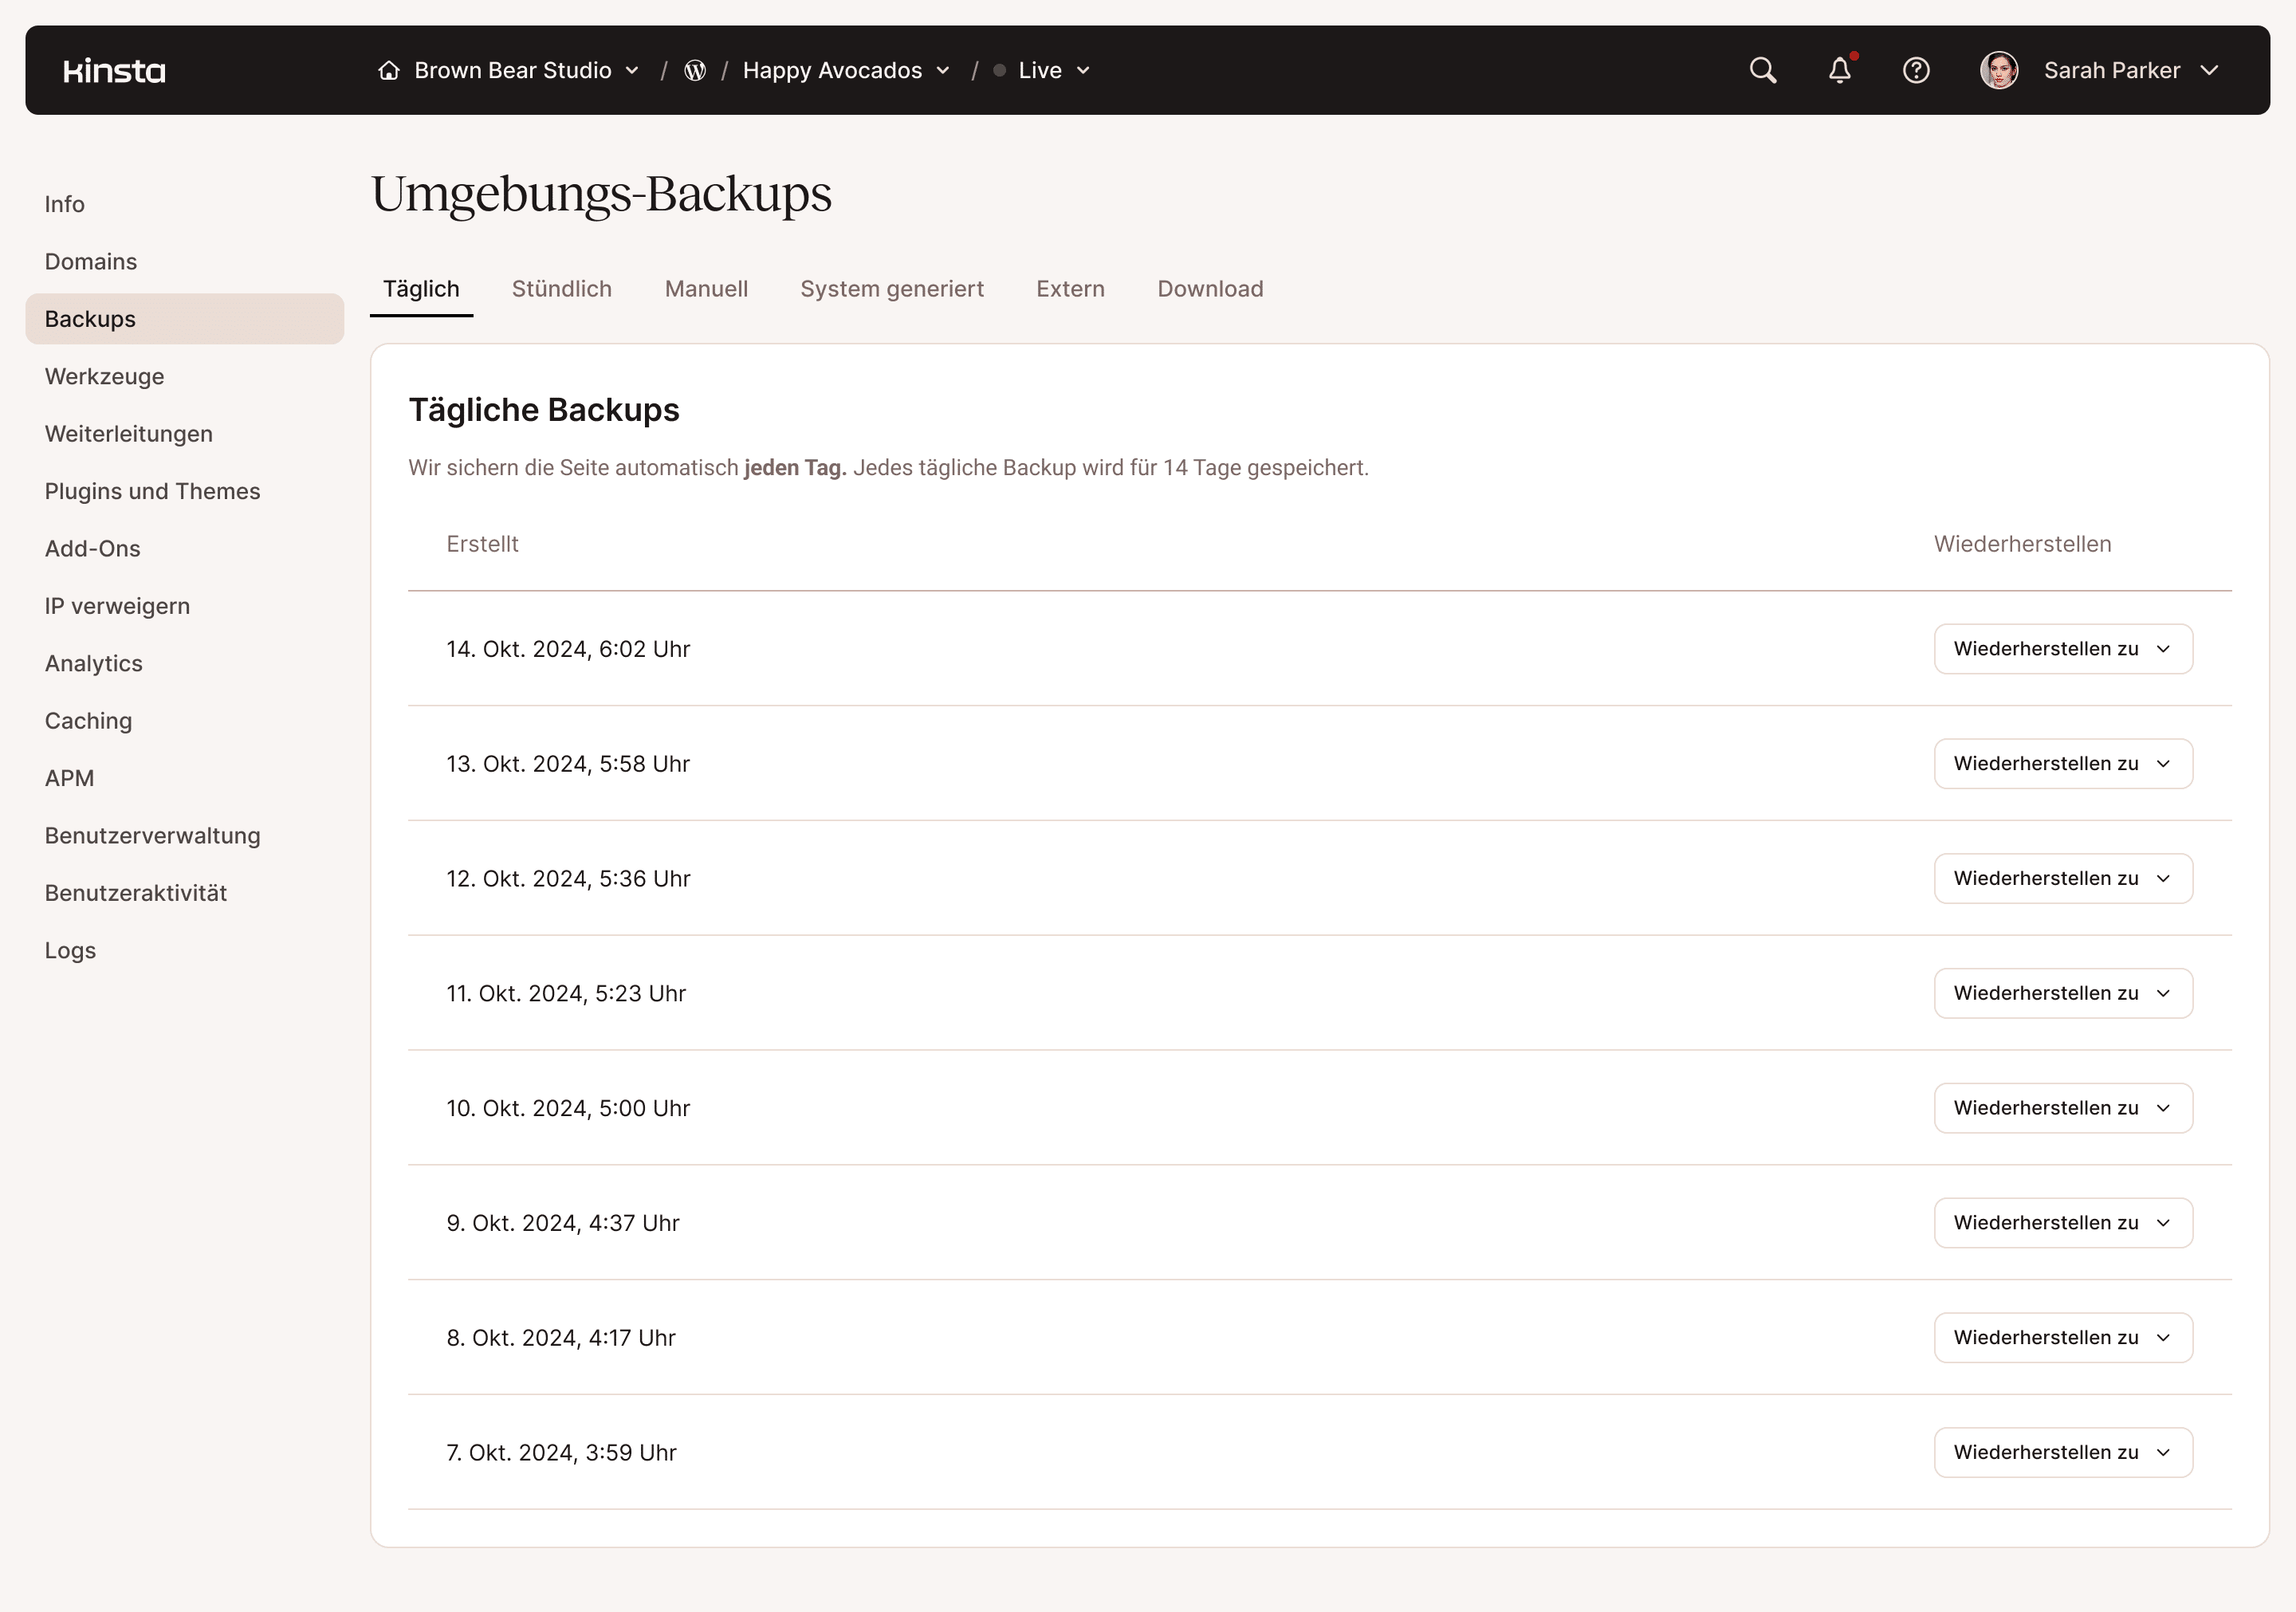The width and height of the screenshot is (2296, 1612).
Task: Open the System generiert tab
Action: 892,288
